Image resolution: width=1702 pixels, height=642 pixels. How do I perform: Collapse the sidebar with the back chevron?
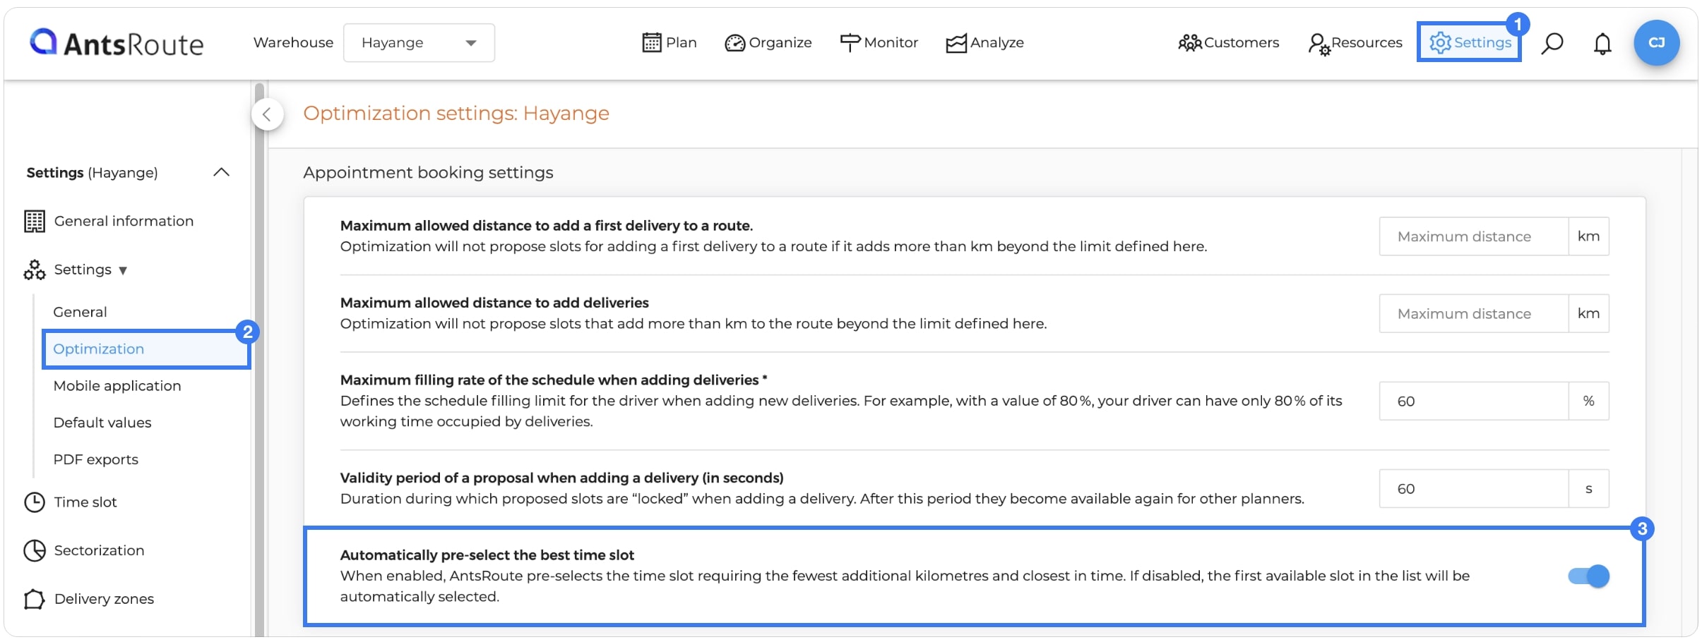[x=268, y=114]
